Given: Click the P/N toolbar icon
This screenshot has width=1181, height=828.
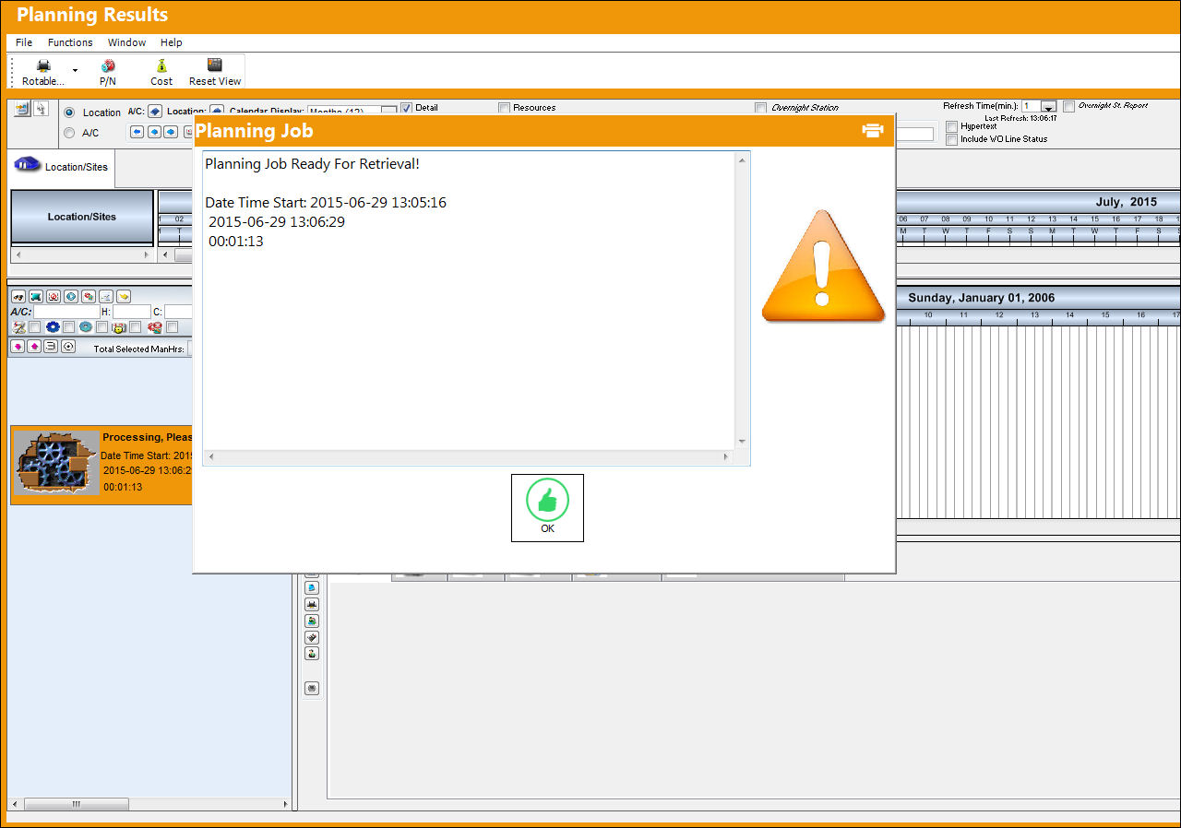Looking at the screenshot, I should (x=108, y=72).
